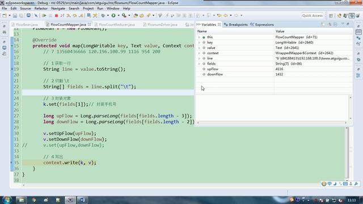363x204 pixels.
Task: Open the Navigate menu
Action: pyautogui.click(x=58, y=8)
